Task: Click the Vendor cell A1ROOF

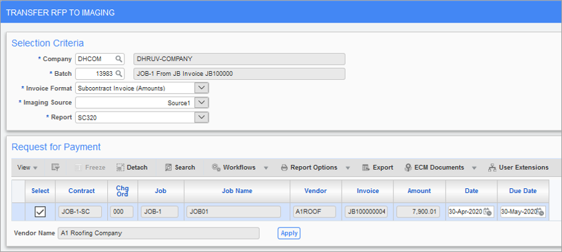Action: pyautogui.click(x=314, y=212)
